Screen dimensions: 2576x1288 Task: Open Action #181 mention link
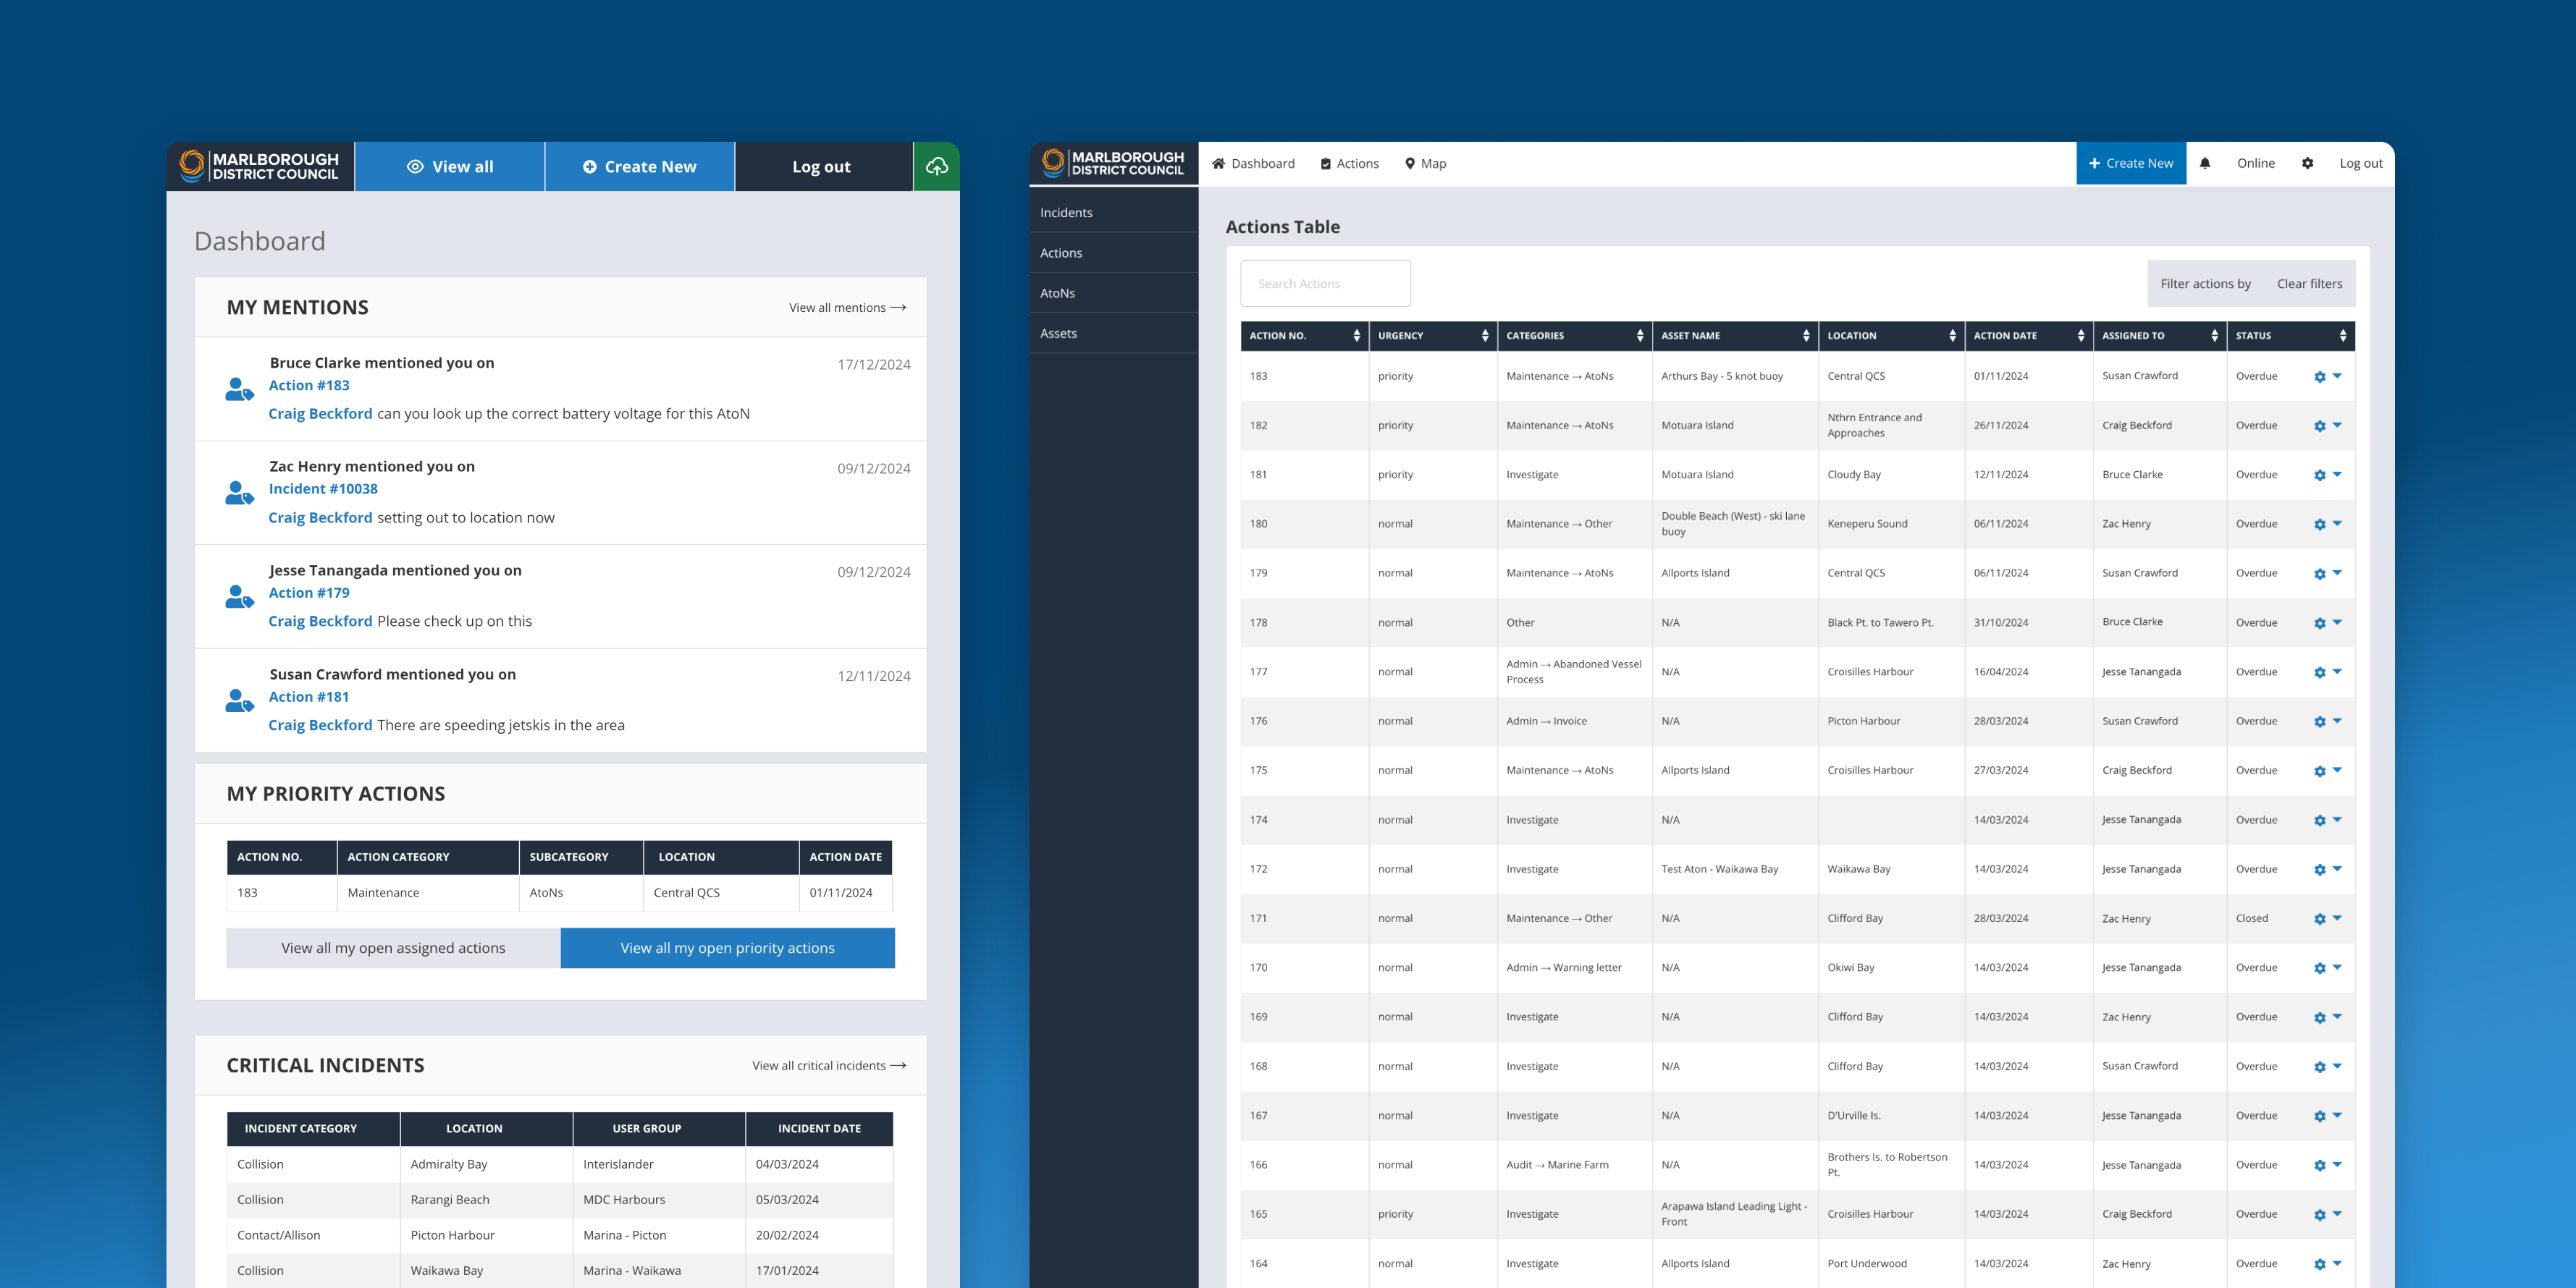point(309,698)
